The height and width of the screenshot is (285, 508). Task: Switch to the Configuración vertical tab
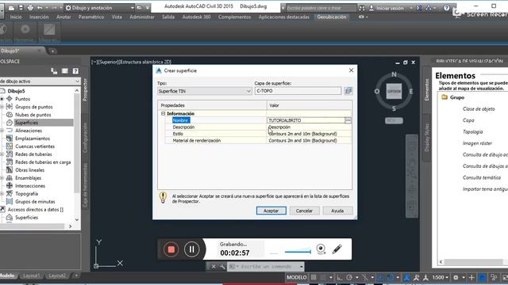pyautogui.click(x=85, y=137)
